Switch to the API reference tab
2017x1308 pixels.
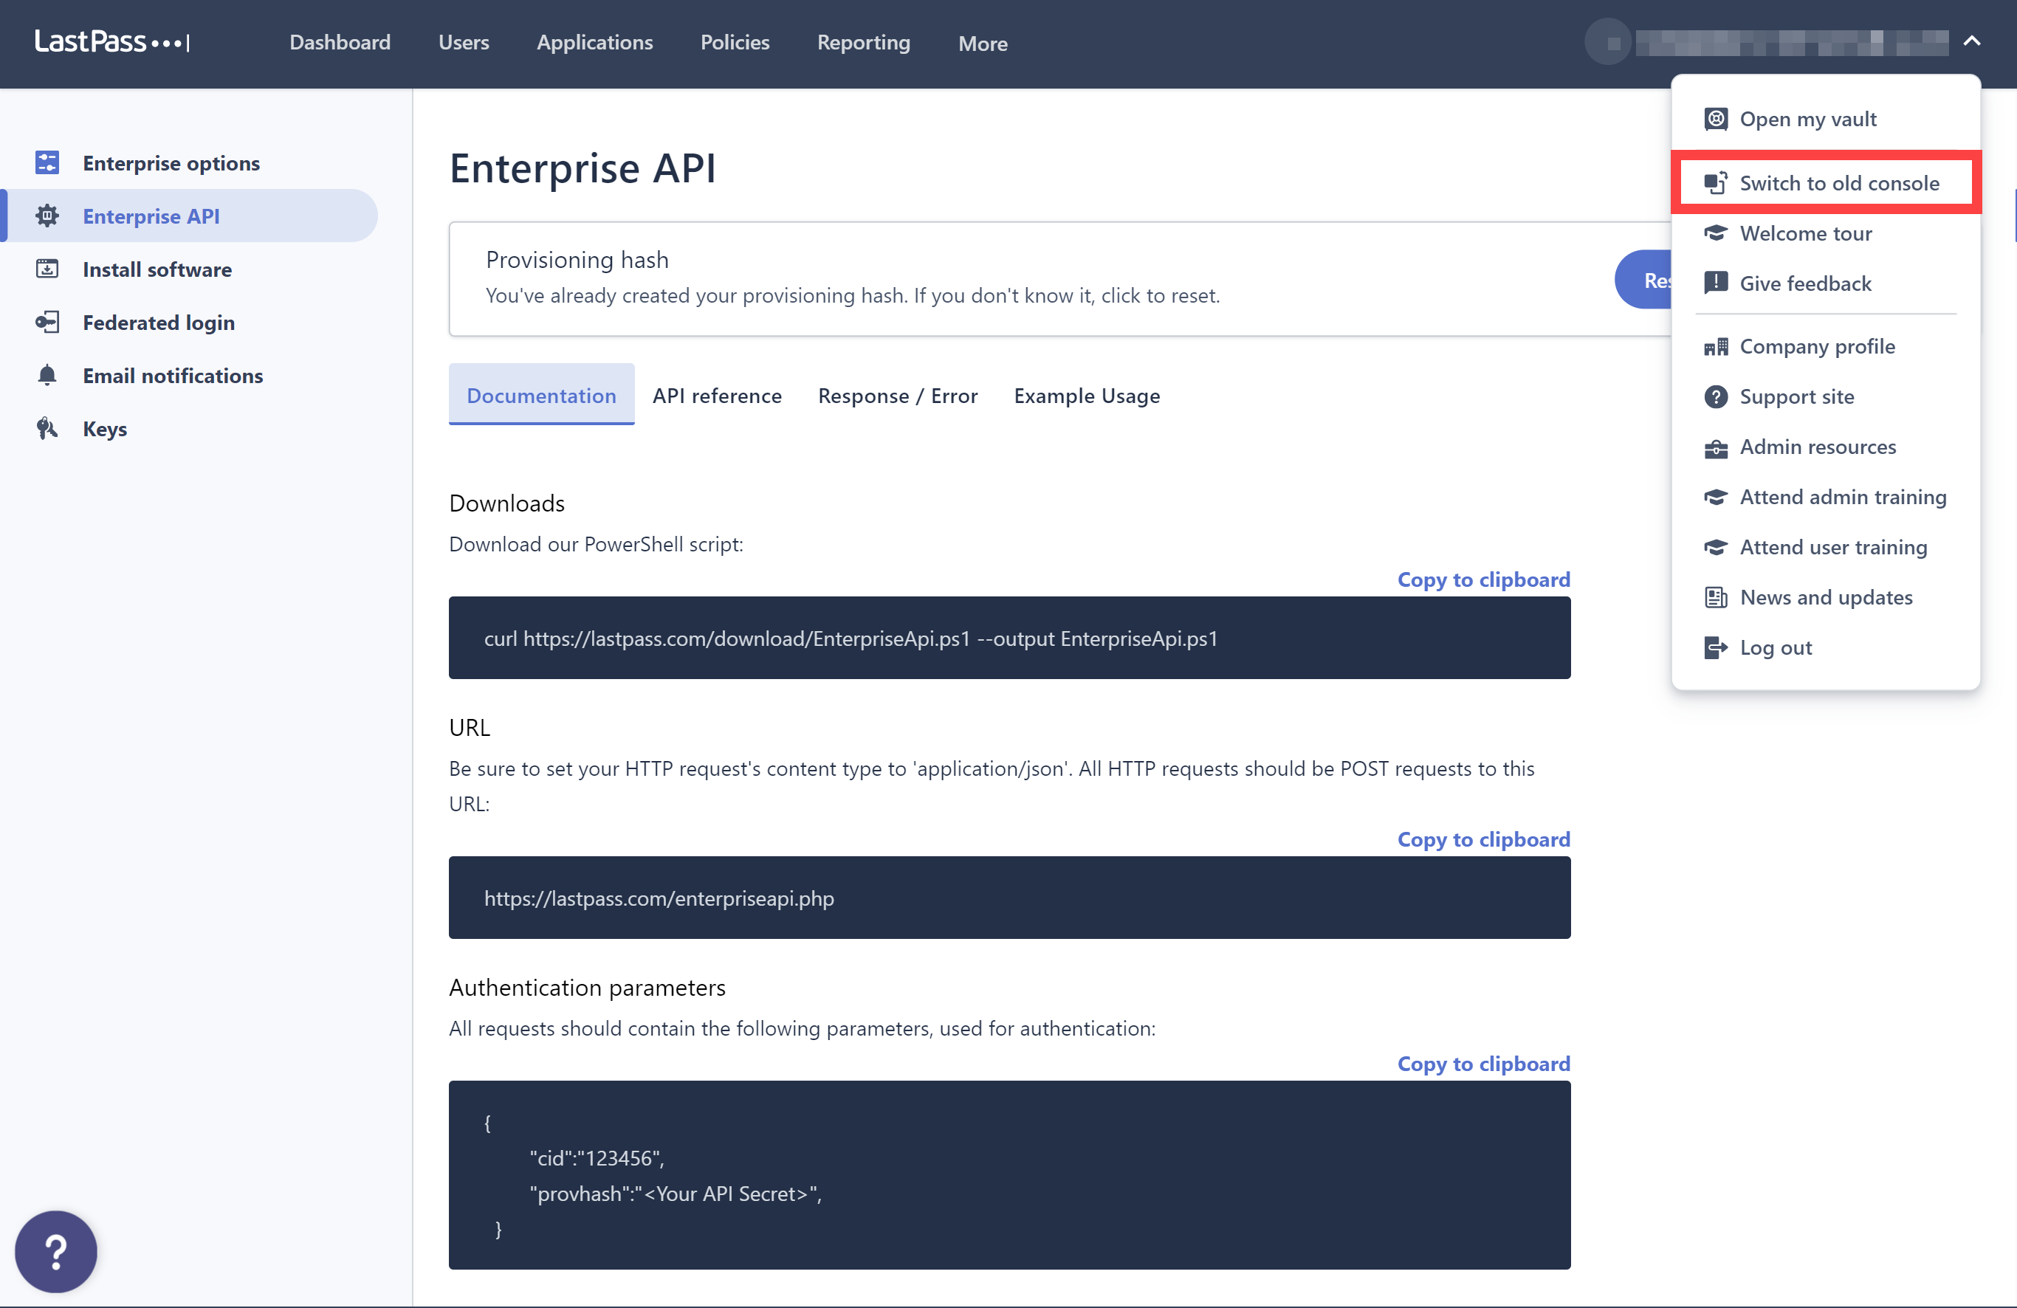pos(717,395)
